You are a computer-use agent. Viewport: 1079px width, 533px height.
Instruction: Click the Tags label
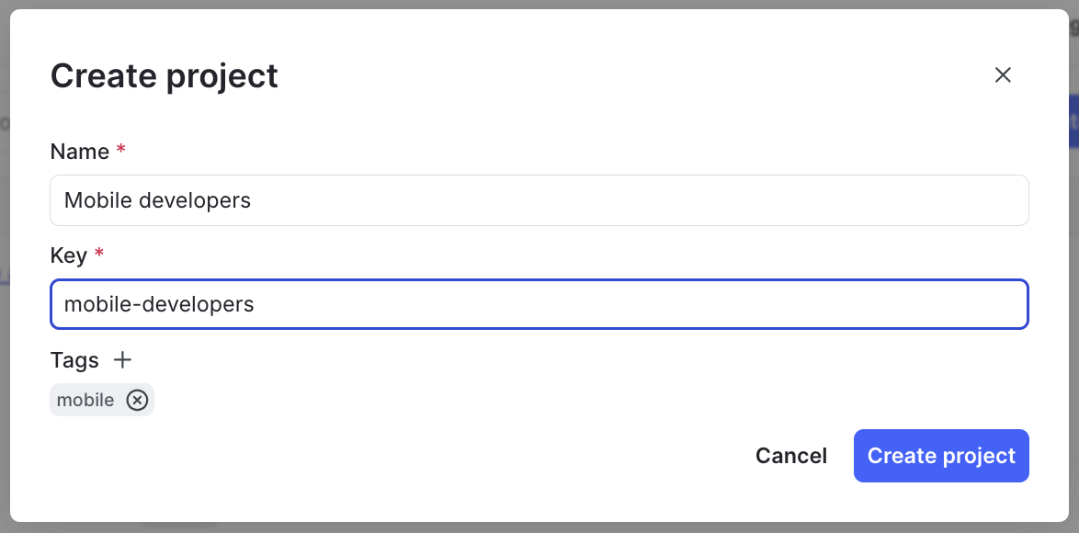tap(74, 359)
